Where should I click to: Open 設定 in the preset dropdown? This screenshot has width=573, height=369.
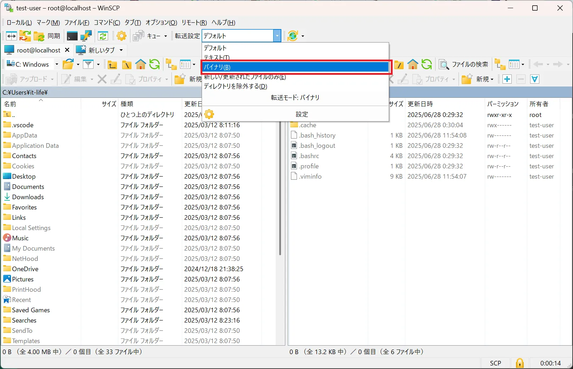296,114
